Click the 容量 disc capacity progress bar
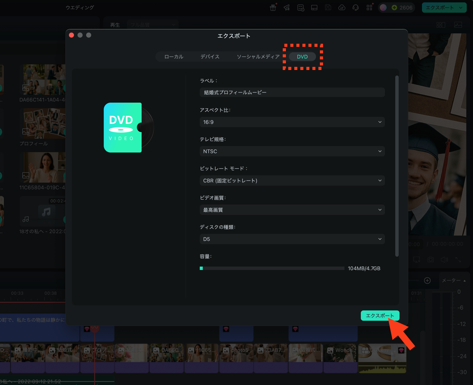 pos(272,268)
